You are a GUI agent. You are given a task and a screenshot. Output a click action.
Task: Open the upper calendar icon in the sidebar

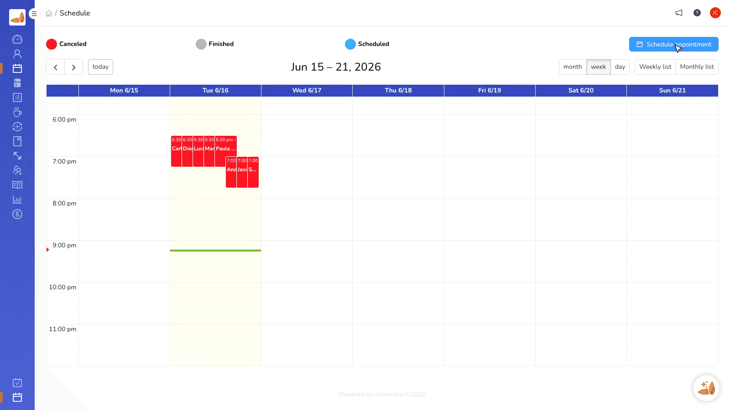[x=17, y=68]
